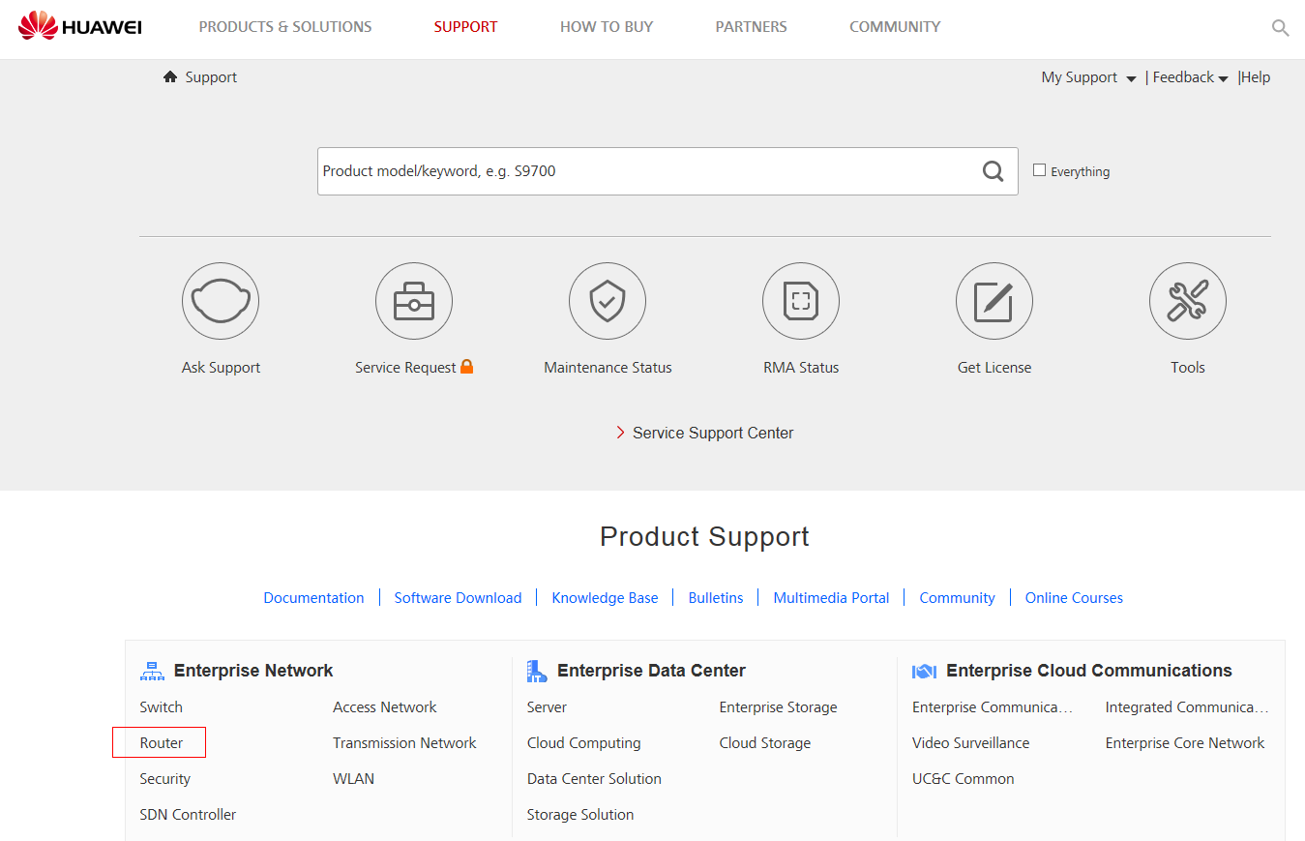Open the Service Request briefcase icon
1305x841 pixels.
click(414, 301)
